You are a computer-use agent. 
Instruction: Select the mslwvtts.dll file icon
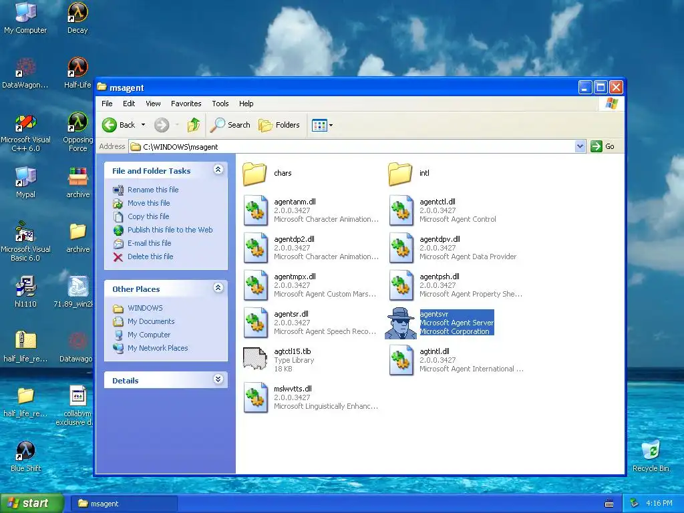pos(256,398)
